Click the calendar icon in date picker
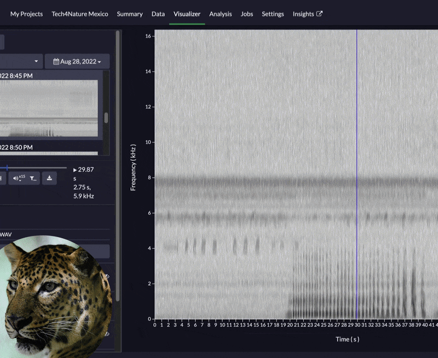This screenshot has height=358, width=438. (56, 61)
